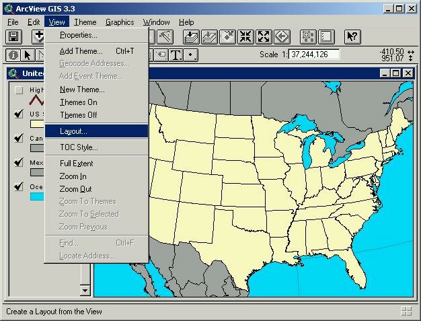Open the Window menu
Screen dimensions: 421x321
click(156, 22)
